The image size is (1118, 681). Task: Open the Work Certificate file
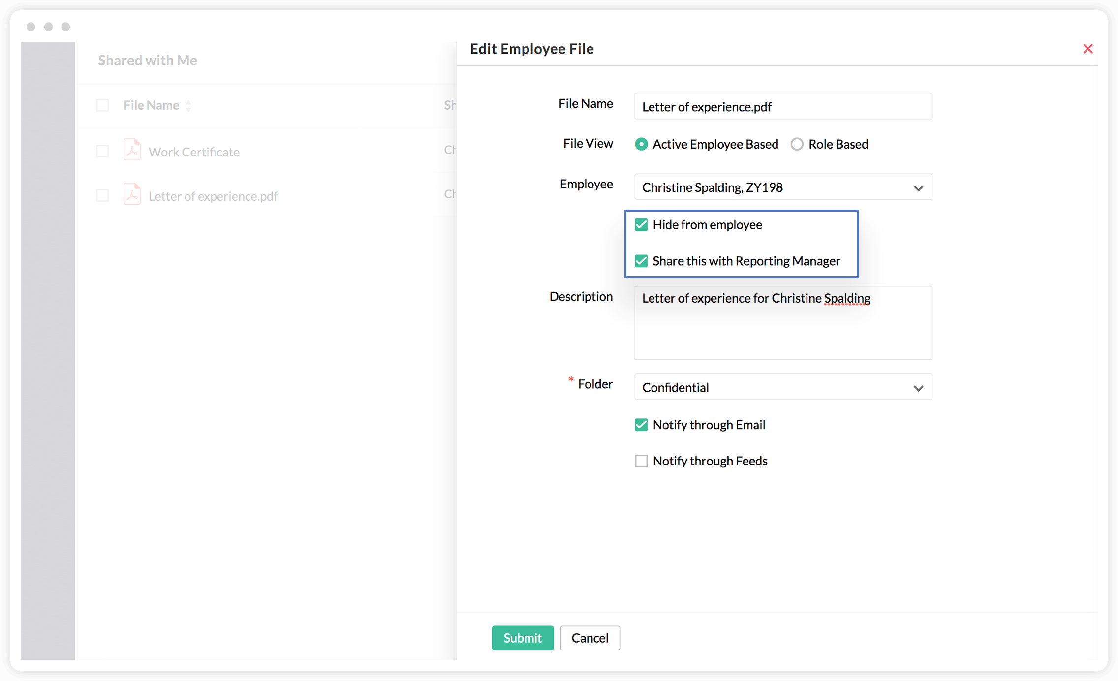point(194,152)
